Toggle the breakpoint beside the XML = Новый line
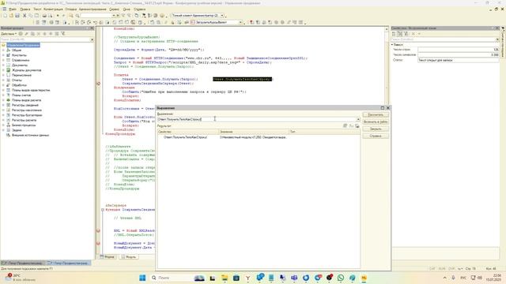The height and width of the screenshot is (284, 506). pos(98,230)
